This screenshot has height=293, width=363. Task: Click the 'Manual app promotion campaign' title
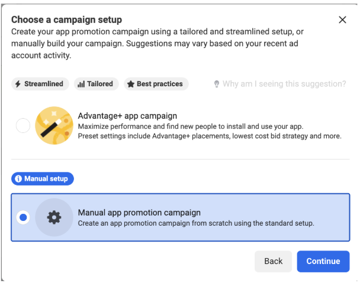coord(139,213)
